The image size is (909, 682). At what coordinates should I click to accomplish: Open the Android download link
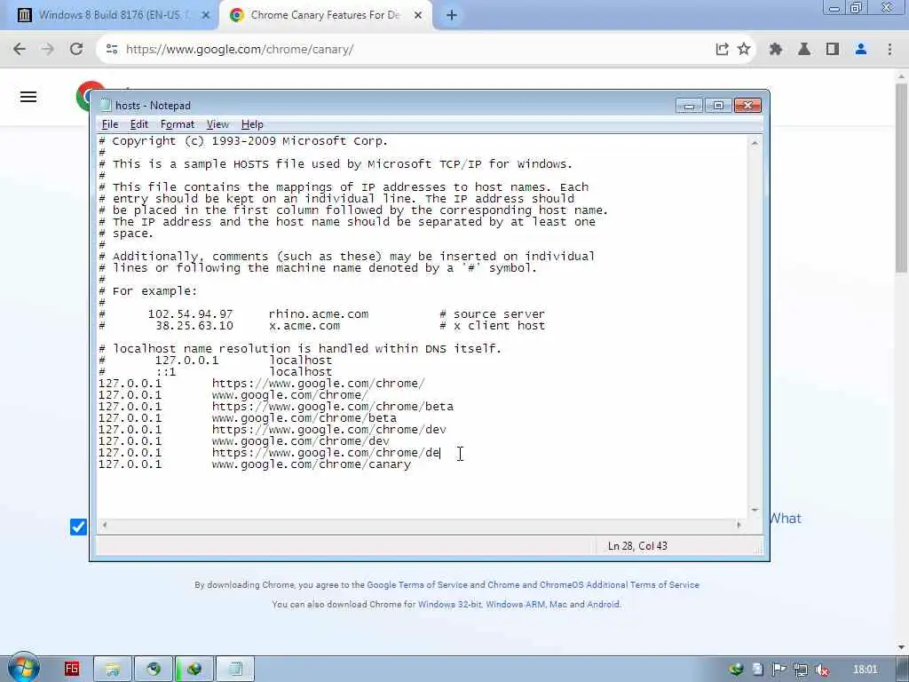click(x=603, y=604)
